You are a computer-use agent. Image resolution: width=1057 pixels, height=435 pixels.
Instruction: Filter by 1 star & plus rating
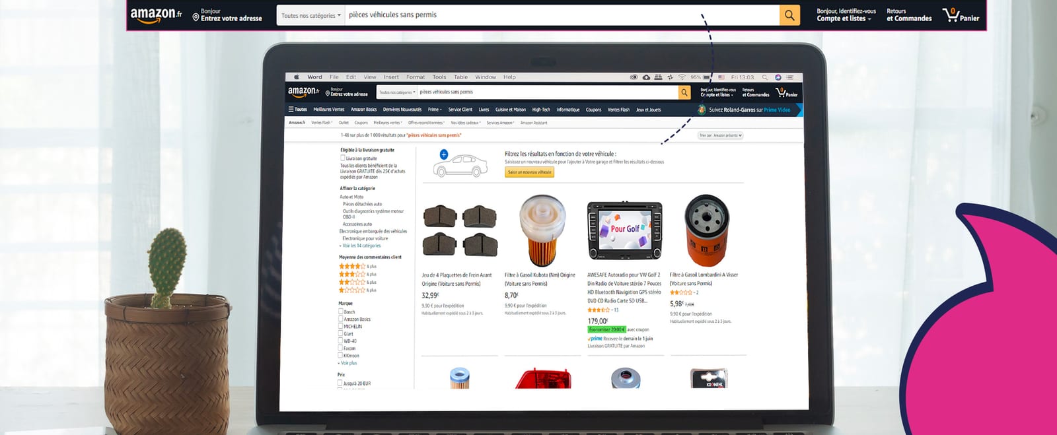(x=357, y=290)
